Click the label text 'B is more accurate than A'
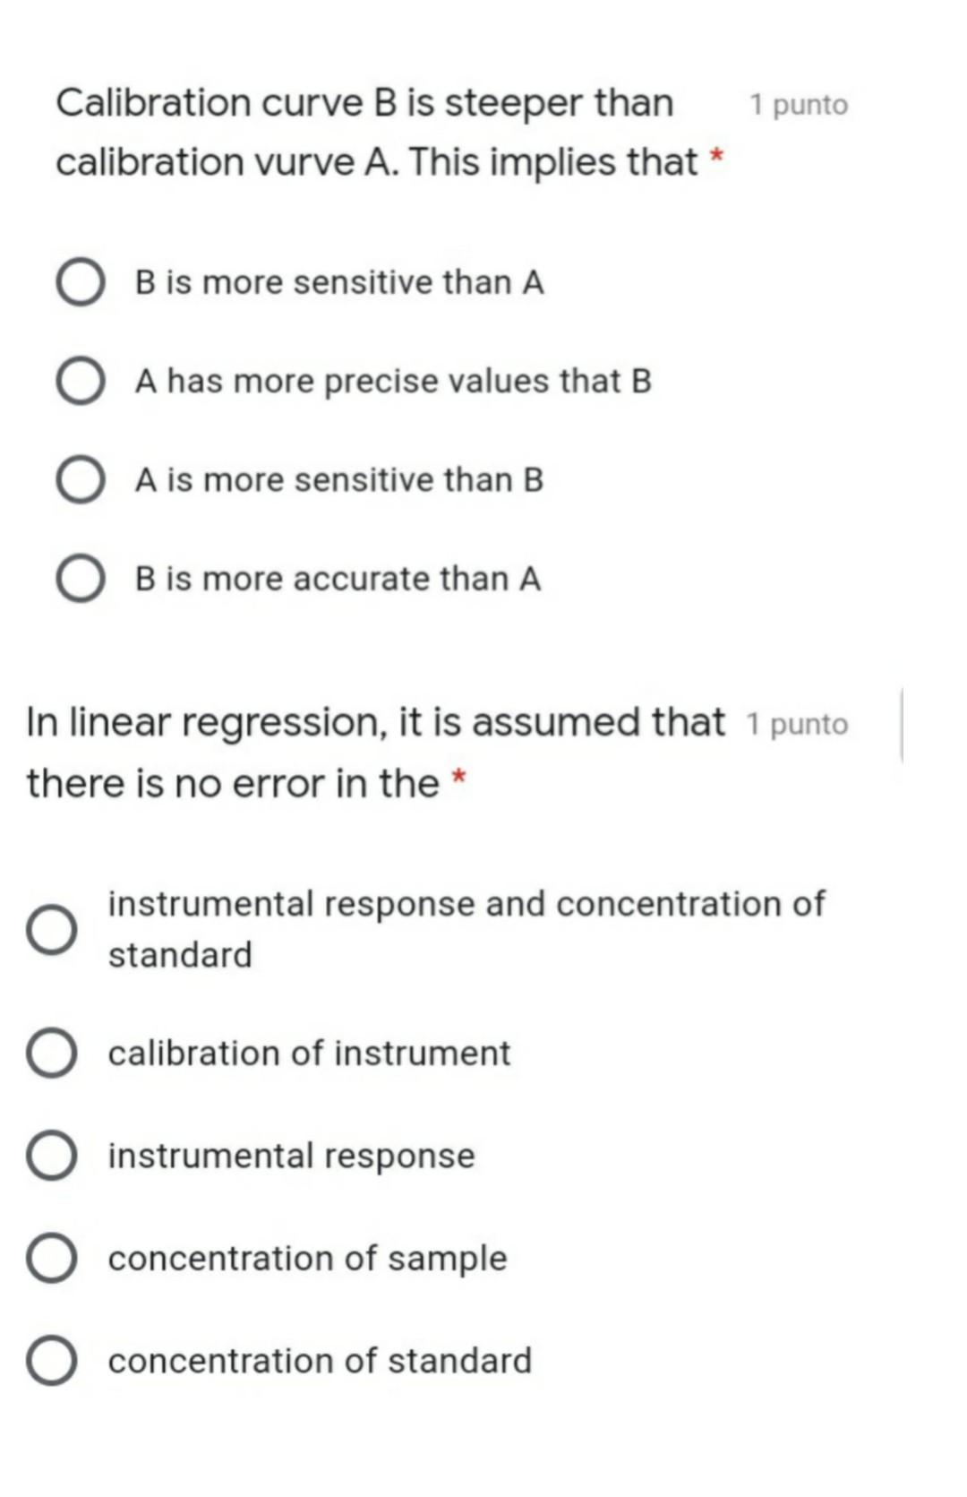This screenshot has height=1497, width=967. click(x=338, y=579)
